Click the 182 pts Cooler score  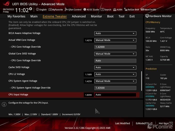click(163, 78)
